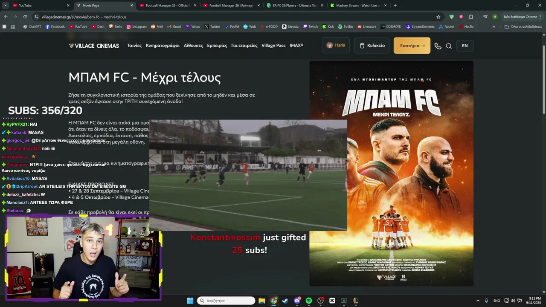546x307 pixels.
Task: Open Twitch bookmark
Action: (311, 26)
